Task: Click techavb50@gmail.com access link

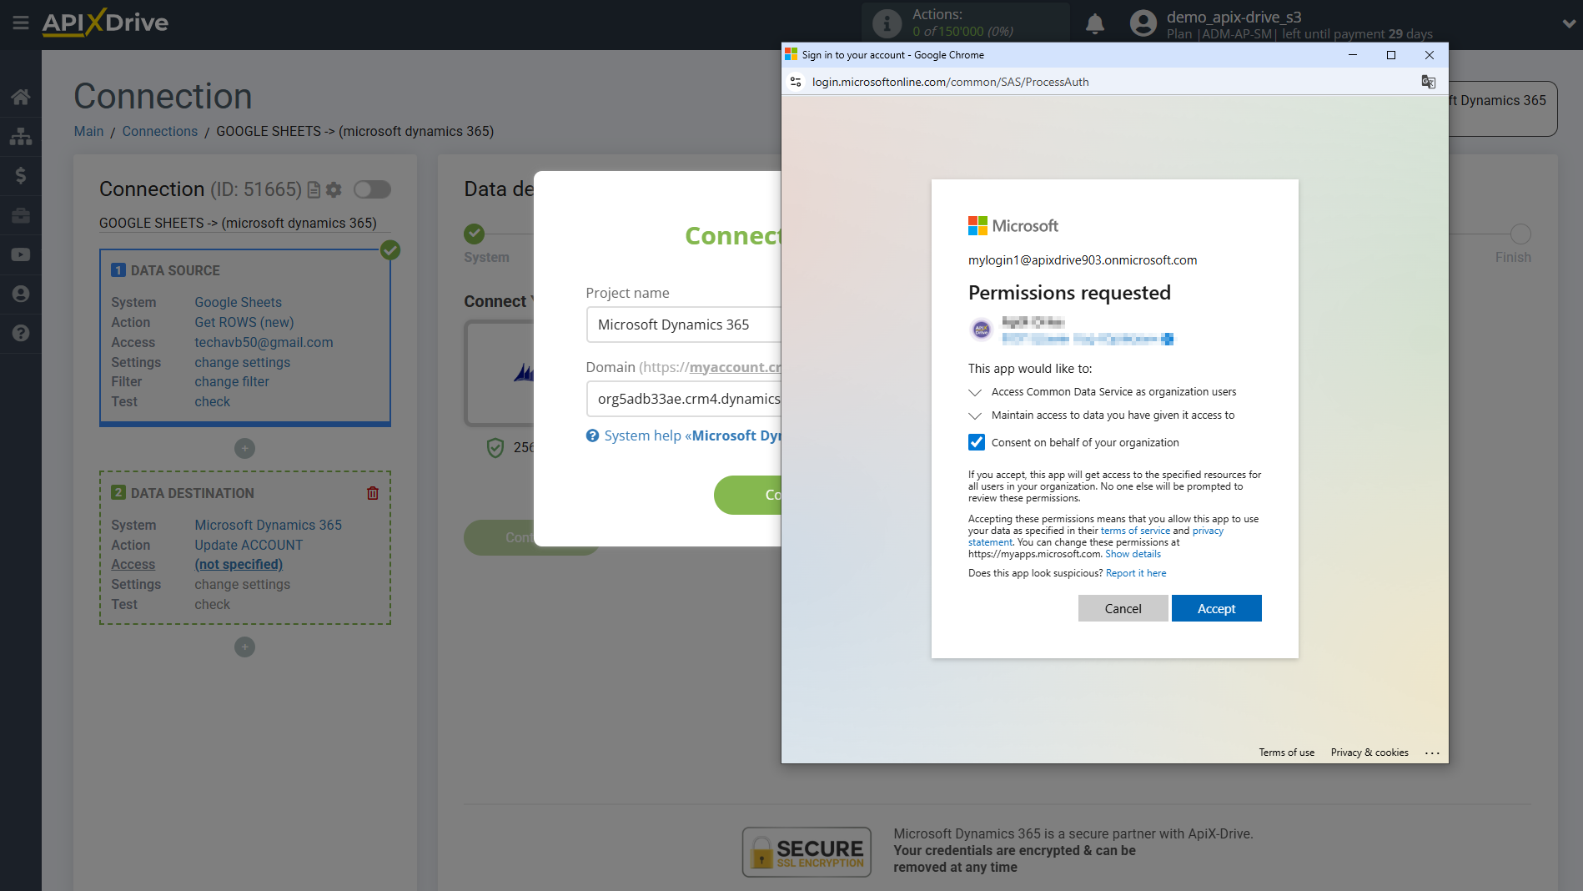Action: click(x=264, y=342)
